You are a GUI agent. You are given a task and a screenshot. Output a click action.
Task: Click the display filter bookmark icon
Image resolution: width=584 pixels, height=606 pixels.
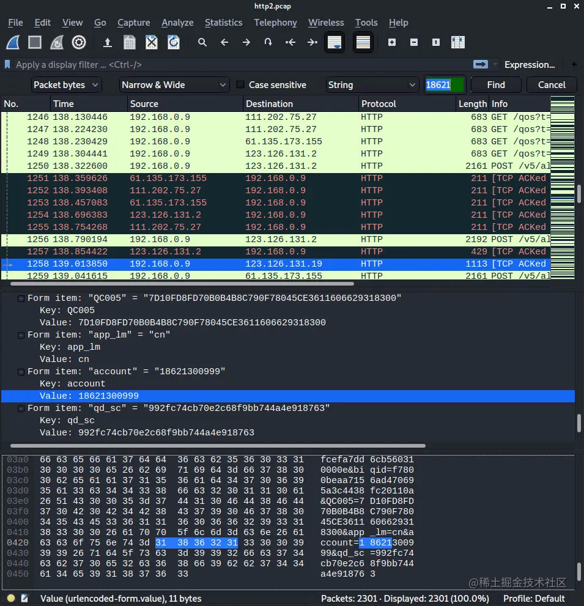7,65
